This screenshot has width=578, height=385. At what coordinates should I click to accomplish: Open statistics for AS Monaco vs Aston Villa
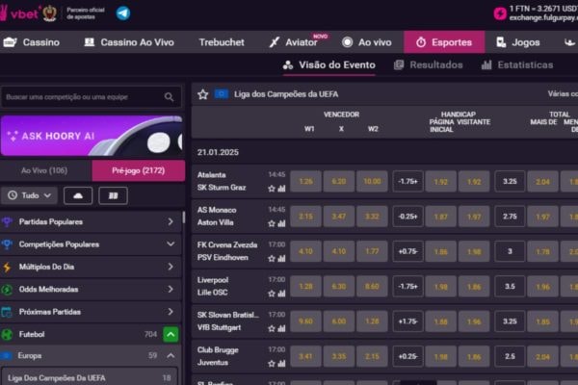tap(281, 223)
